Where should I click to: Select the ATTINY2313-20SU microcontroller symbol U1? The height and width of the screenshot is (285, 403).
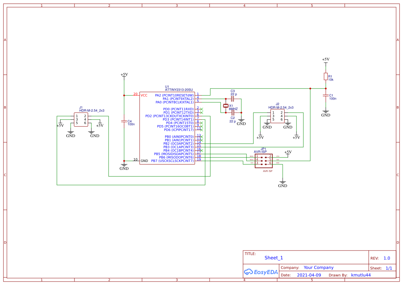pyautogui.click(x=167, y=128)
